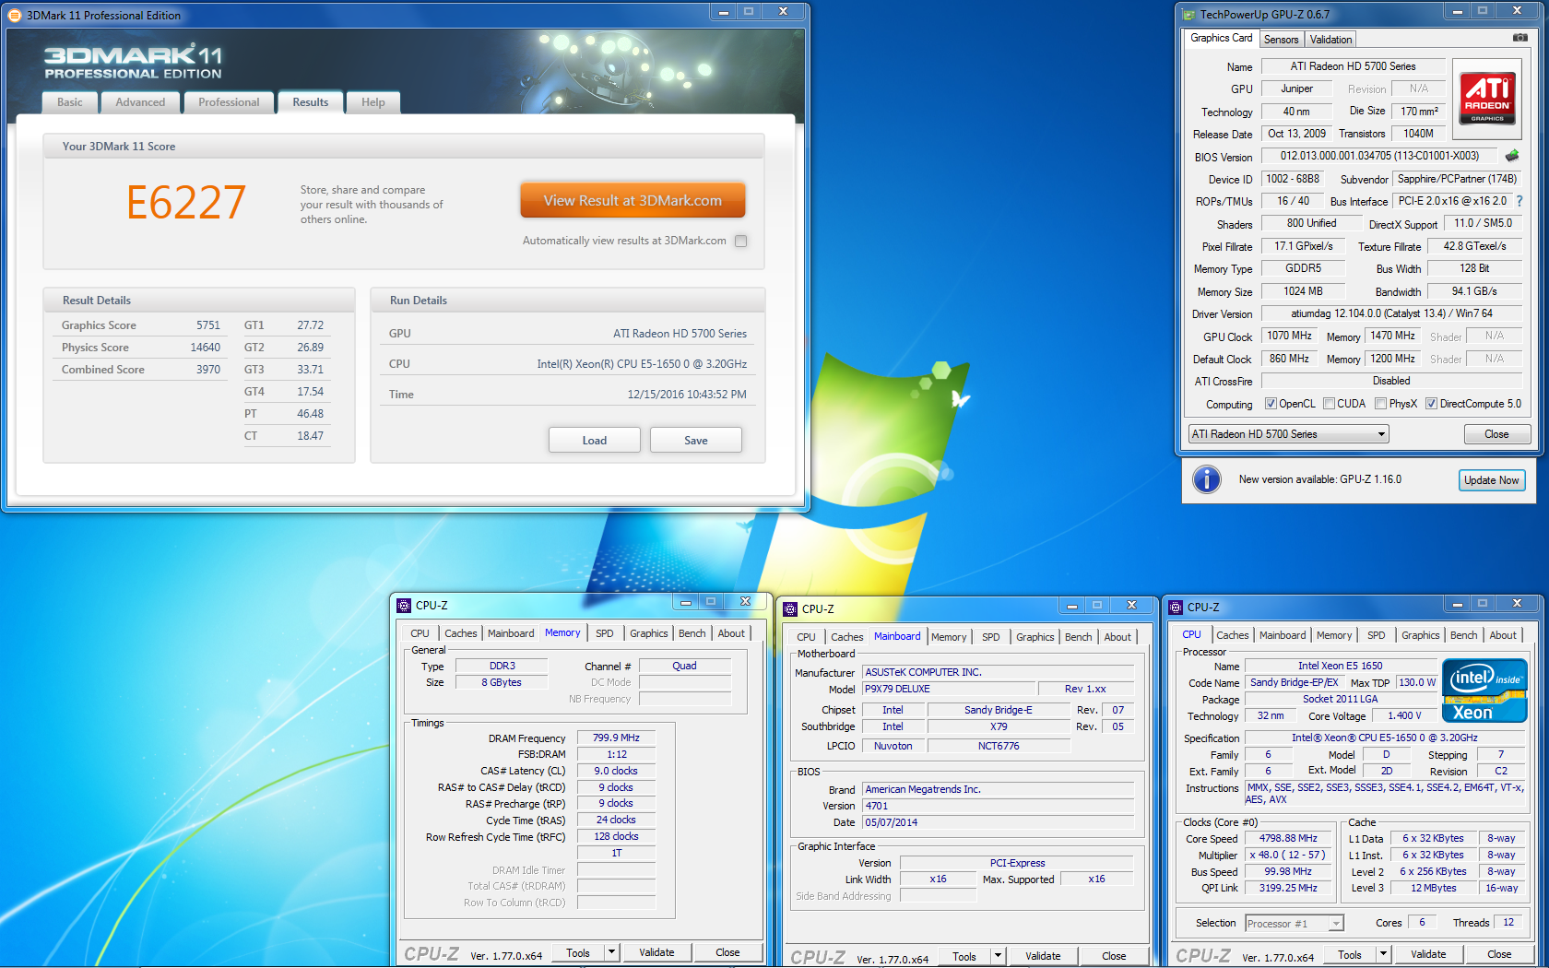This screenshot has width=1549, height=968.
Task: Click Tools button in CPU-Z Memory window
Action: [x=578, y=952]
